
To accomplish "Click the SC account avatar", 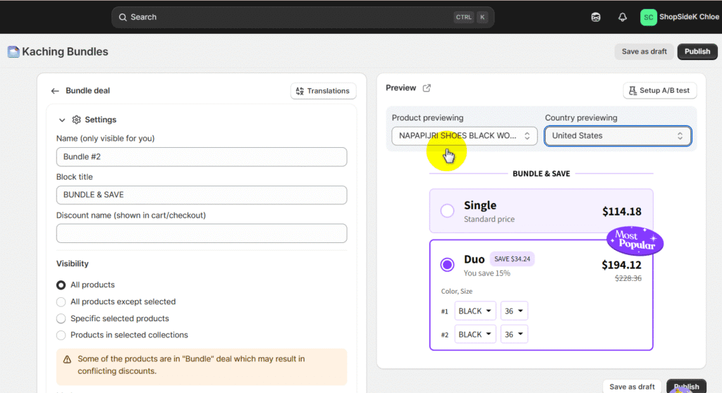I will click(649, 17).
